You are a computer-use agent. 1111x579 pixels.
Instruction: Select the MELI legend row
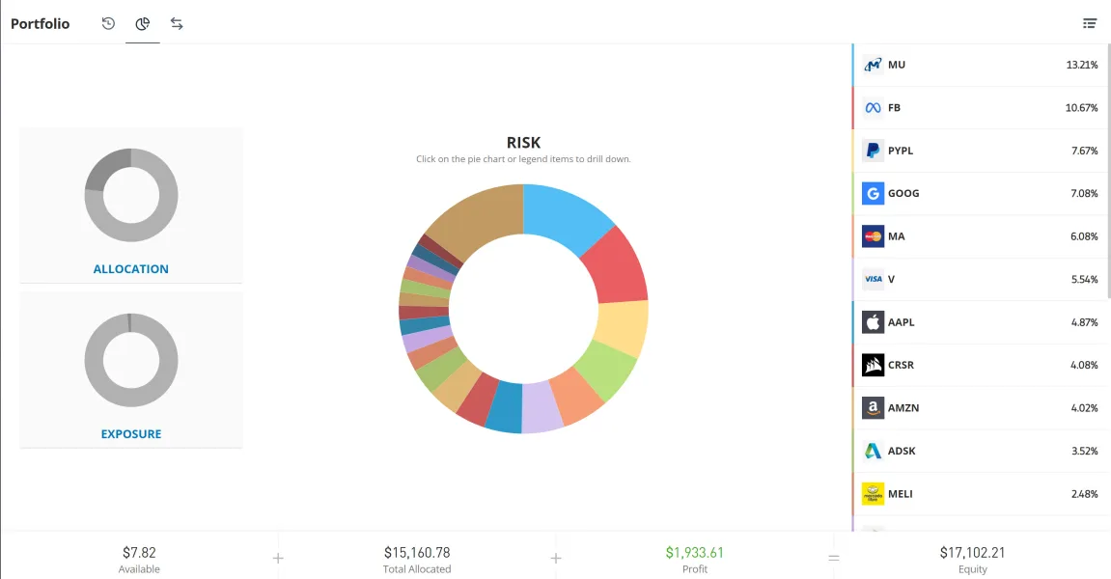tap(981, 494)
